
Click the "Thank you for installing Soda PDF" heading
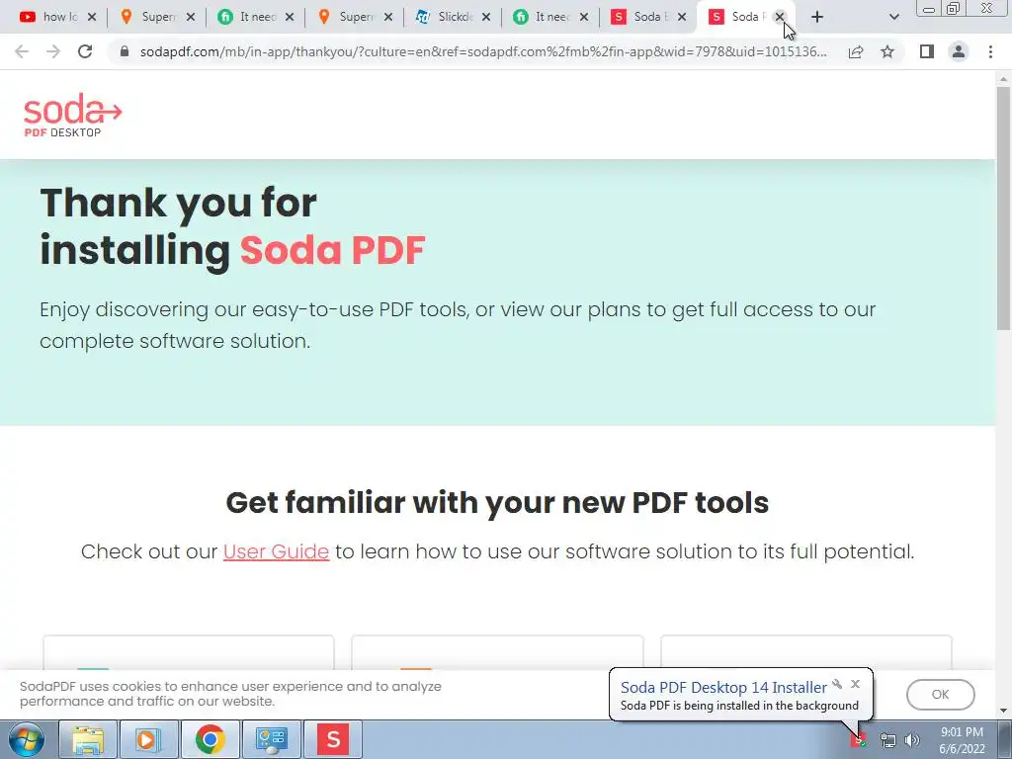tap(232, 226)
